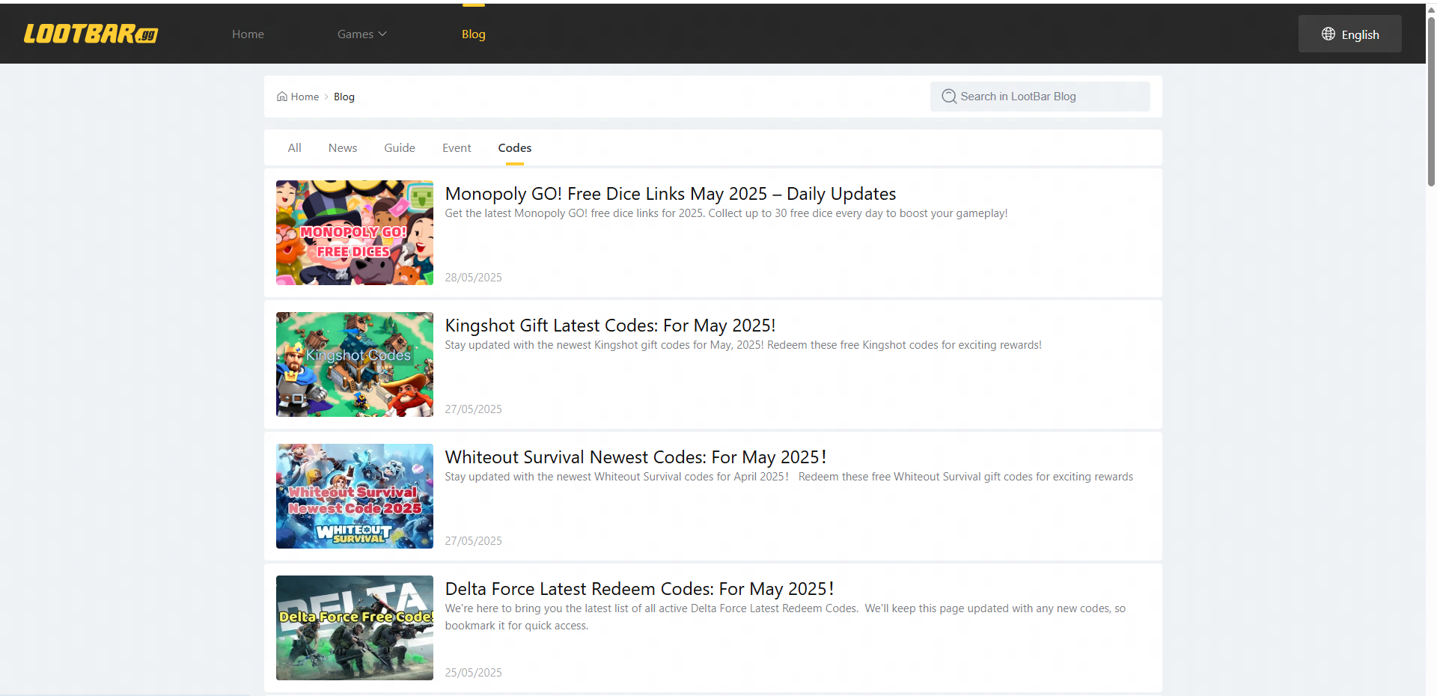Open the Whiteout Survival Newest Codes article

pos(635,457)
